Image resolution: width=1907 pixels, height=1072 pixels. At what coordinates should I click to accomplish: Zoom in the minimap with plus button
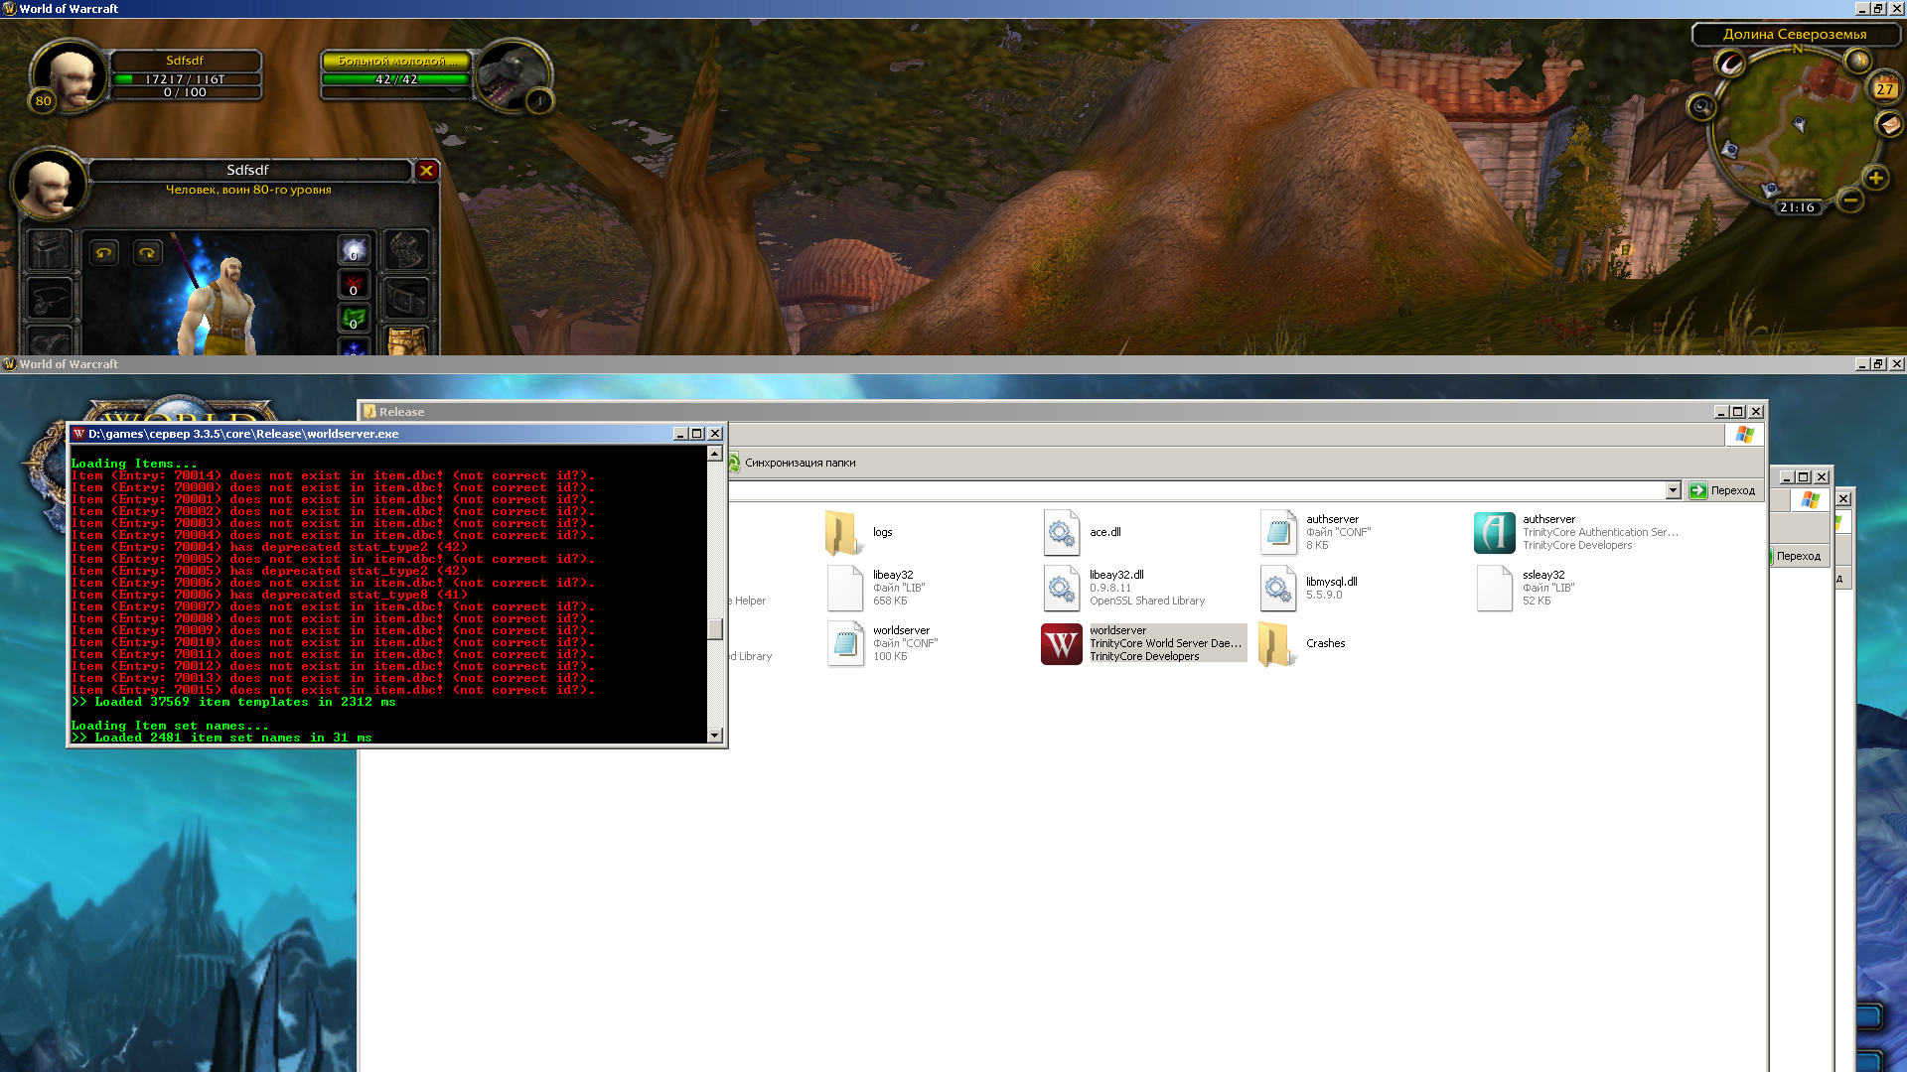coord(1875,179)
